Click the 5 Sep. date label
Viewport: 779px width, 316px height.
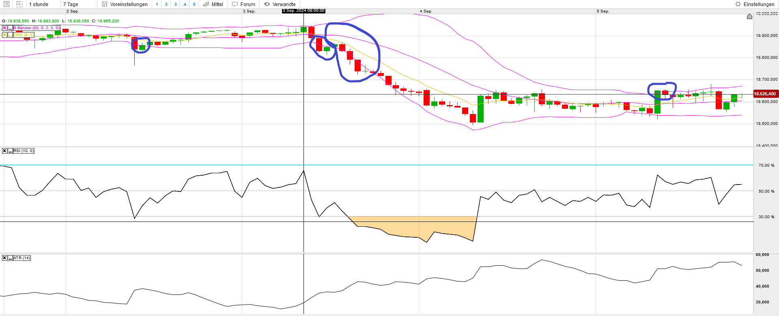(603, 11)
